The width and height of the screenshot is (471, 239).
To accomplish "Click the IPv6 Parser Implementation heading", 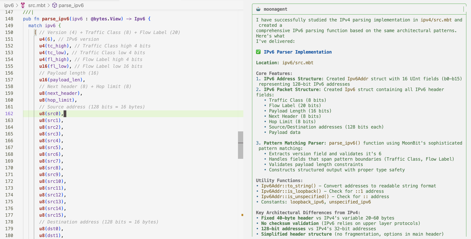I will [x=297, y=52].
